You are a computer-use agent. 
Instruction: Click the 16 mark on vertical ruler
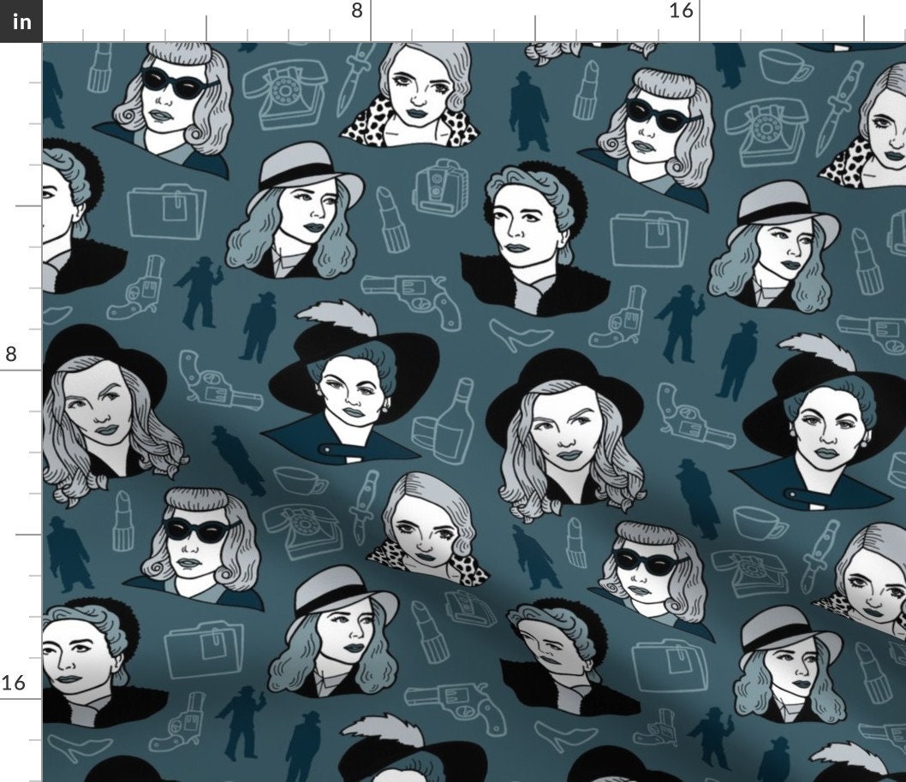14,683
